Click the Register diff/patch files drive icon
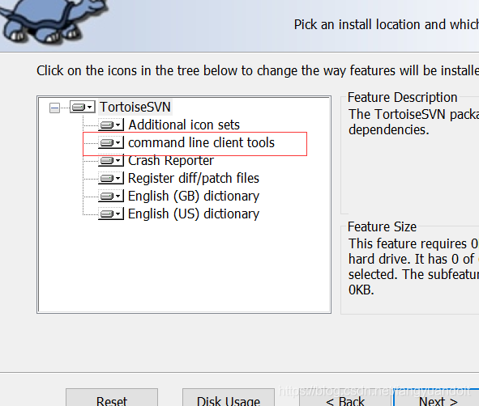This screenshot has width=479, height=406. (x=111, y=178)
